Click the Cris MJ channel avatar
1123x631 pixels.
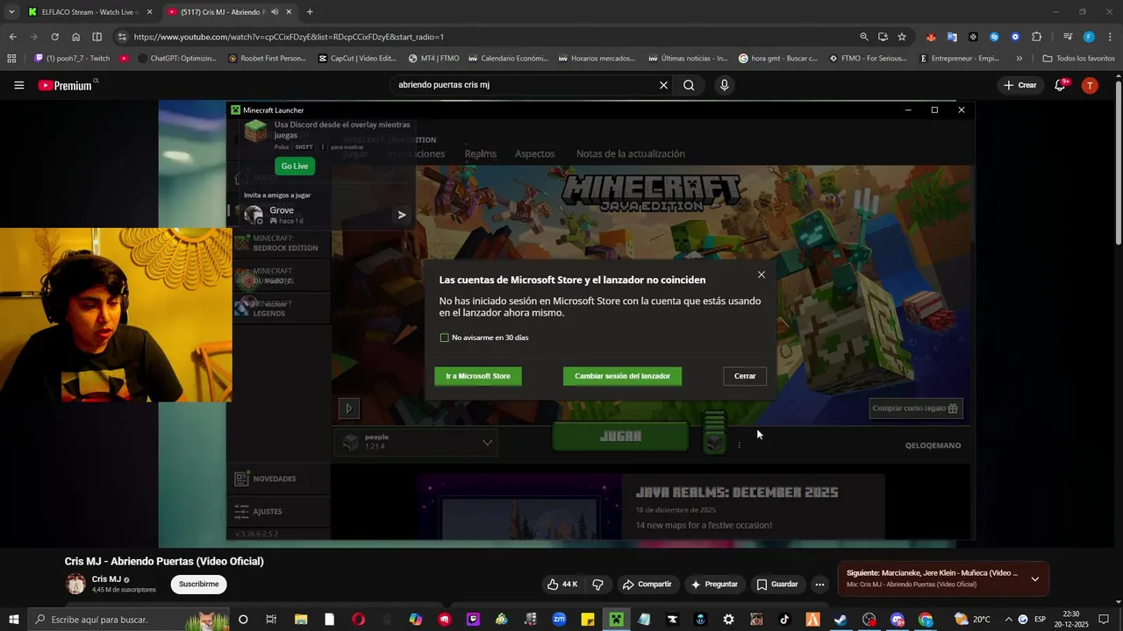pos(76,584)
